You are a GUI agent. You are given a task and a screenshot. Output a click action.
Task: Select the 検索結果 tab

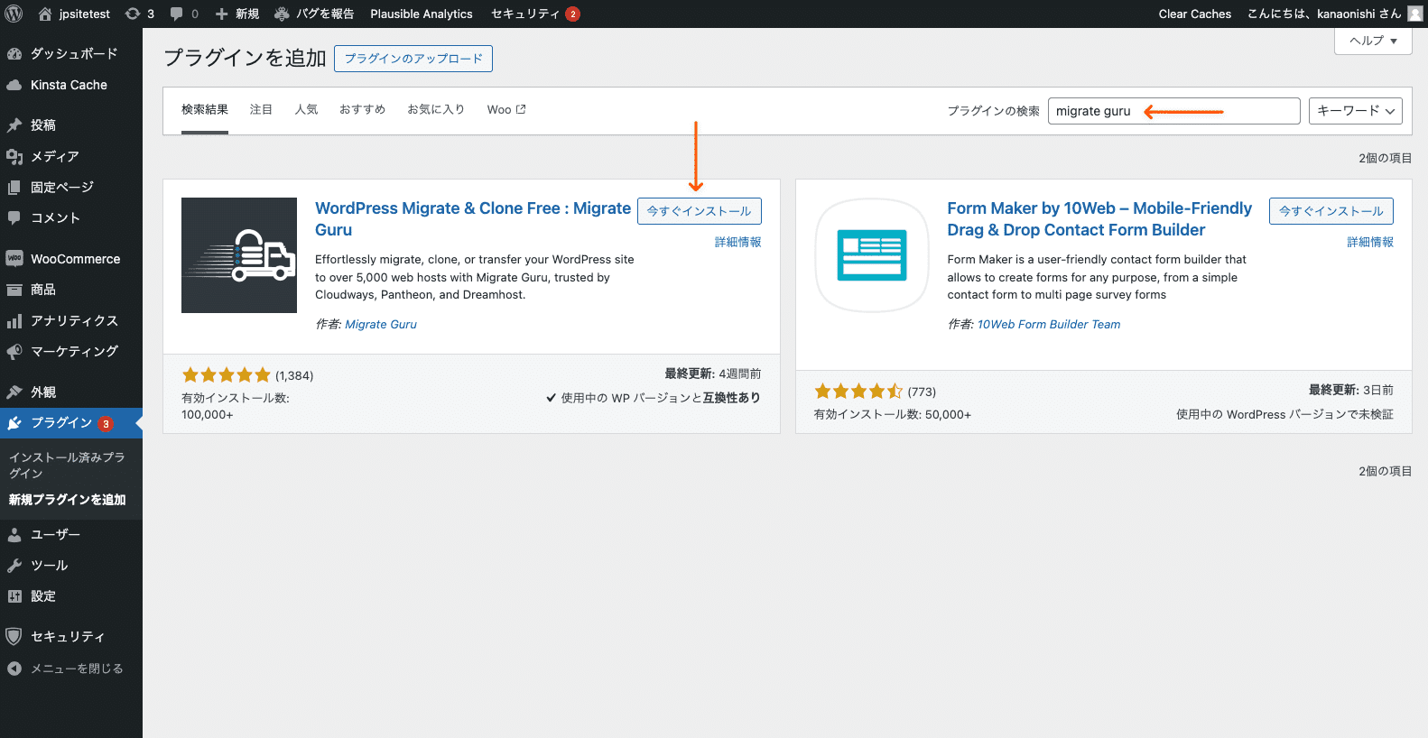coord(205,110)
